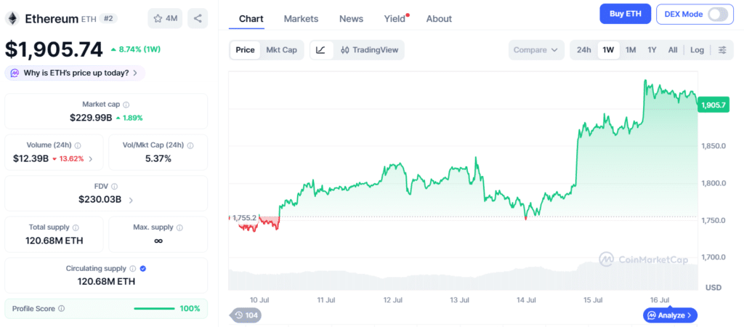Screen dimensions: 744x327
Task: Open the Yield tab
Action: click(395, 19)
